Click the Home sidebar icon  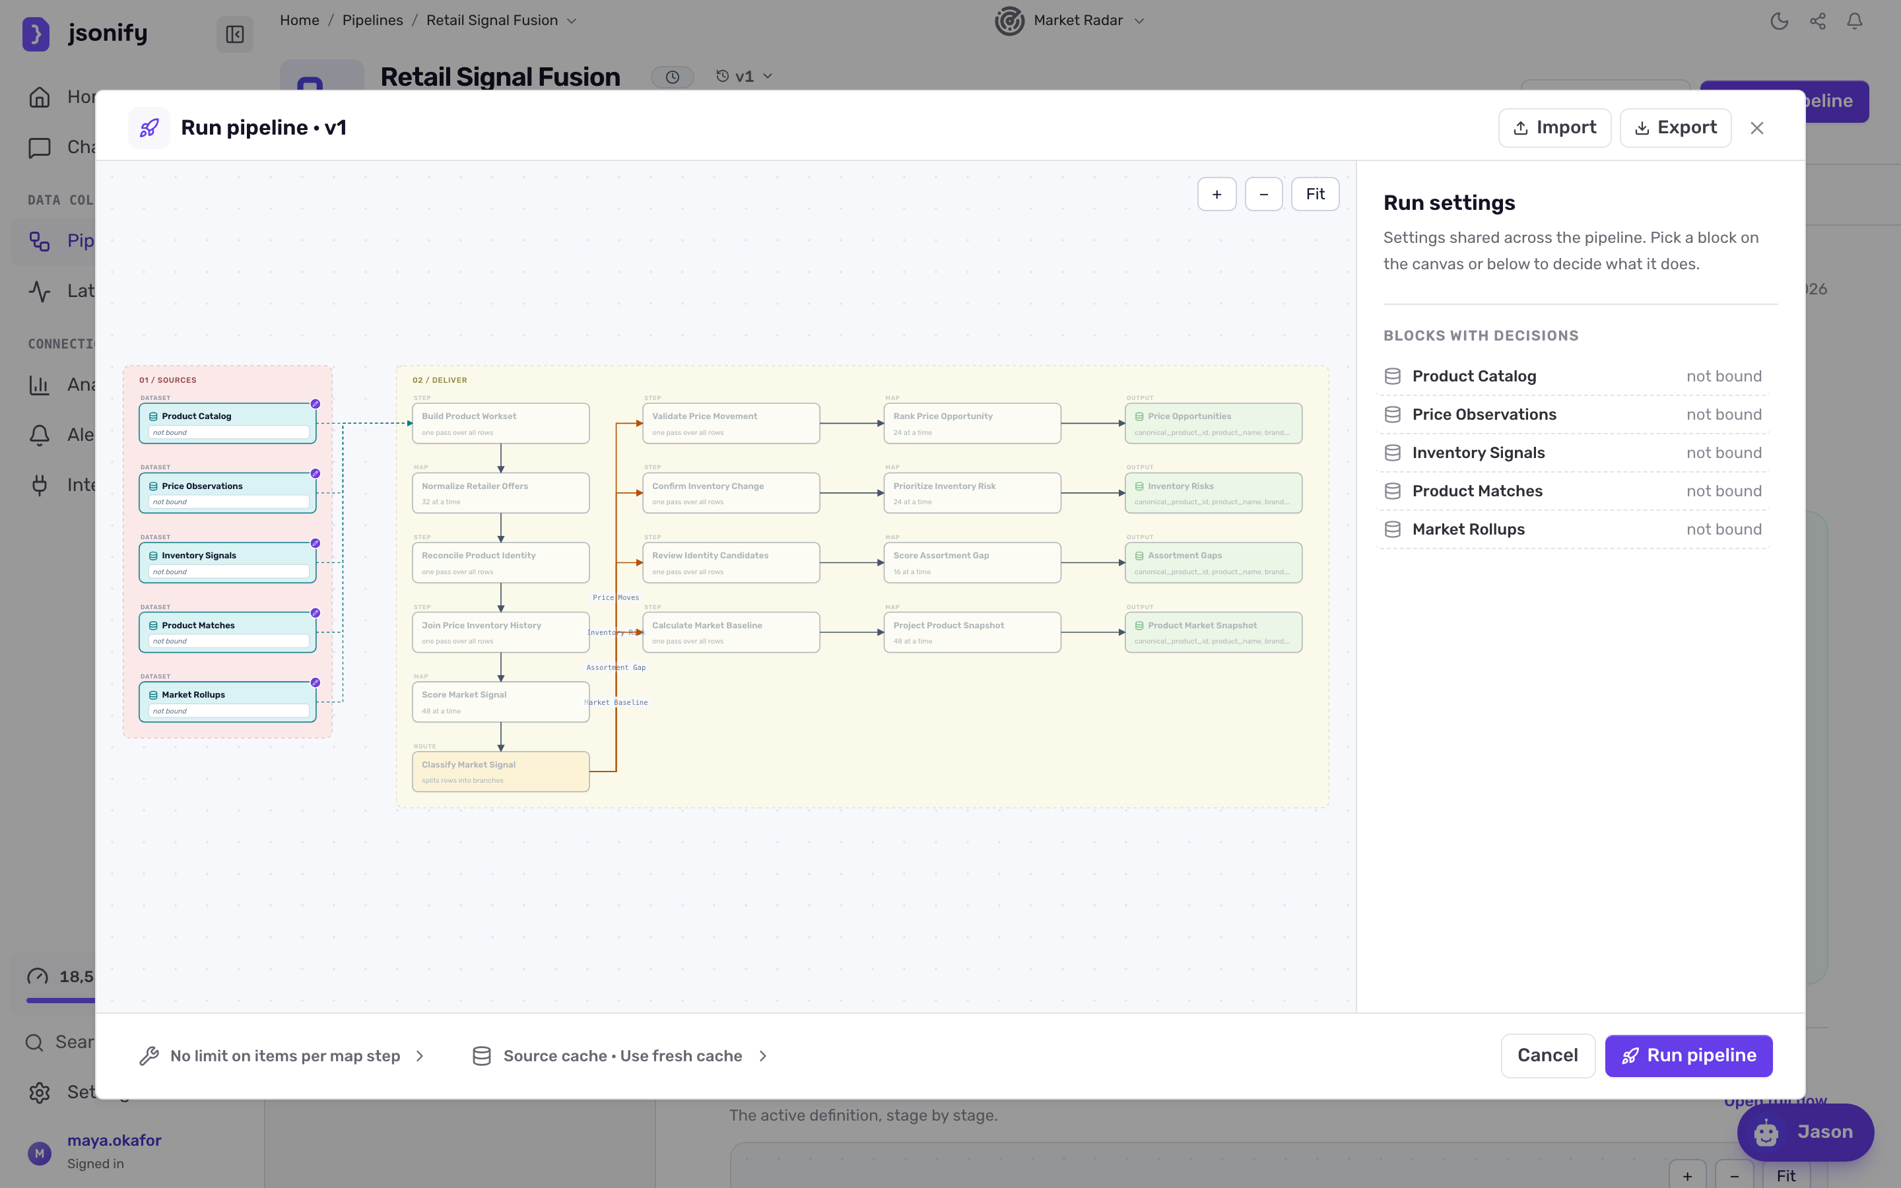pos(40,96)
